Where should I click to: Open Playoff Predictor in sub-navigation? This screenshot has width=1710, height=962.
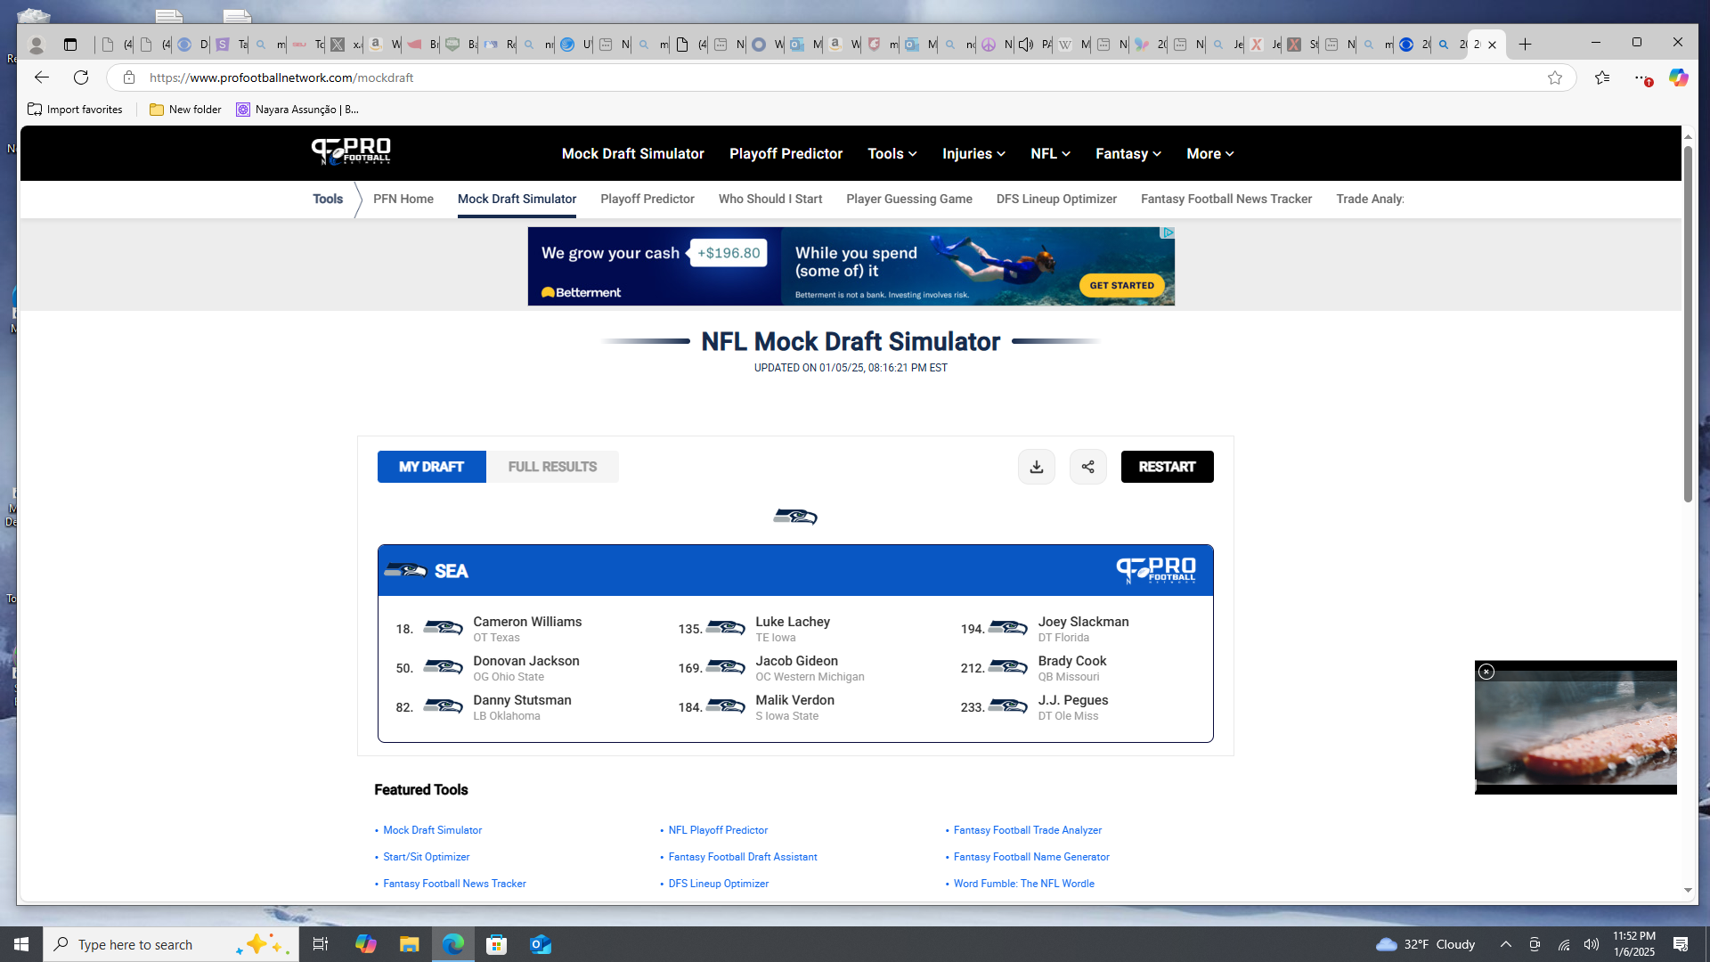tap(647, 199)
